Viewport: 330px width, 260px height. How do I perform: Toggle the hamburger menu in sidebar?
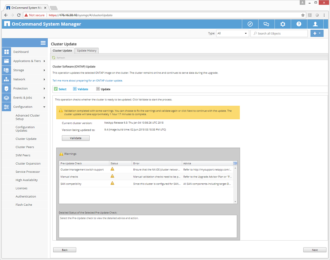43,43
